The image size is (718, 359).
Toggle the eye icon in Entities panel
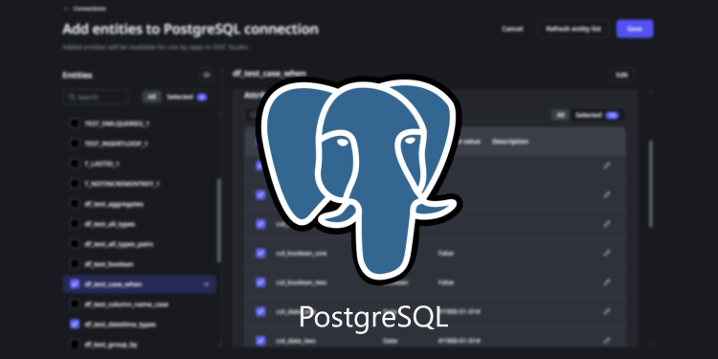[207, 75]
